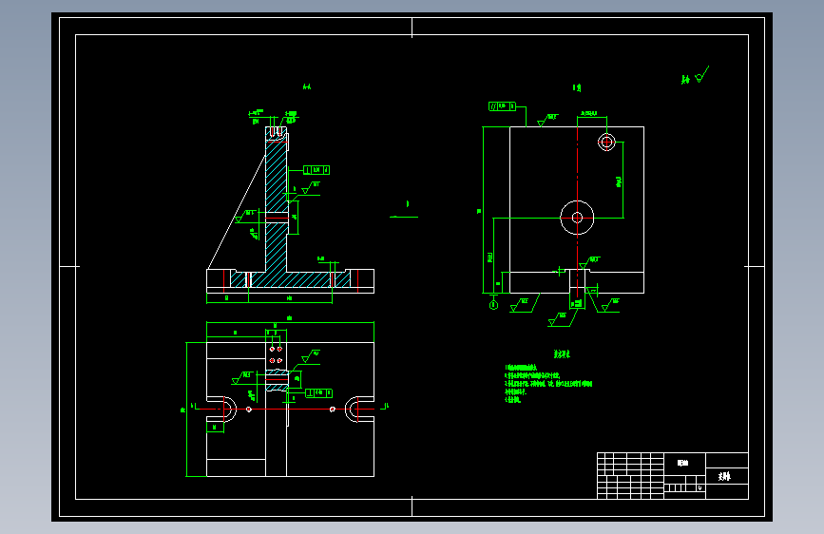This screenshot has width=824, height=534.
Task: Select the right U-shaped slot in the plan view
Action: pos(359,409)
